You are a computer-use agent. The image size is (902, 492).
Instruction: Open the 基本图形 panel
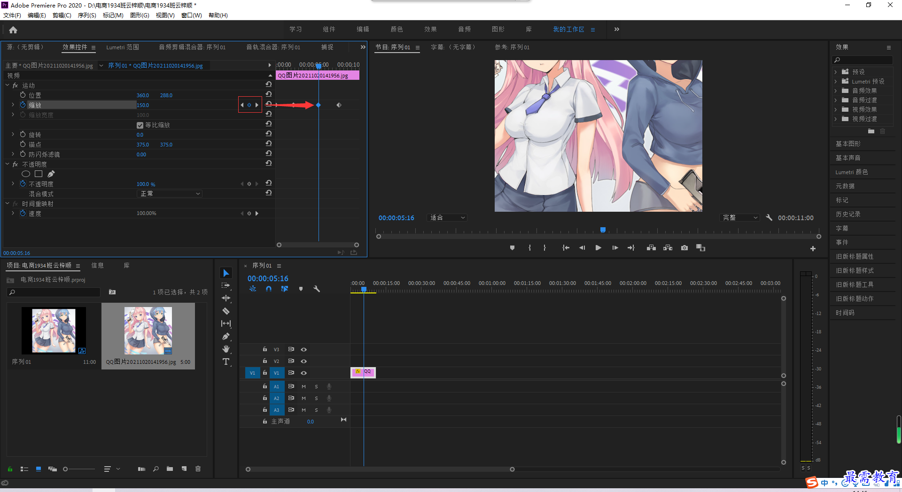pos(848,144)
